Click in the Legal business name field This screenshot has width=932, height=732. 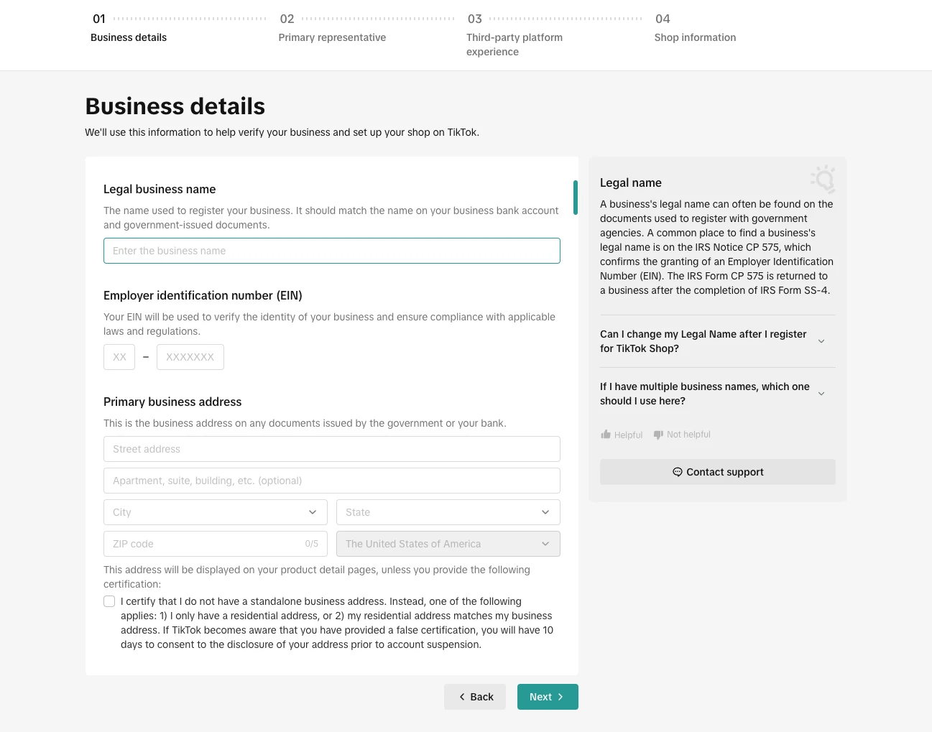(331, 251)
